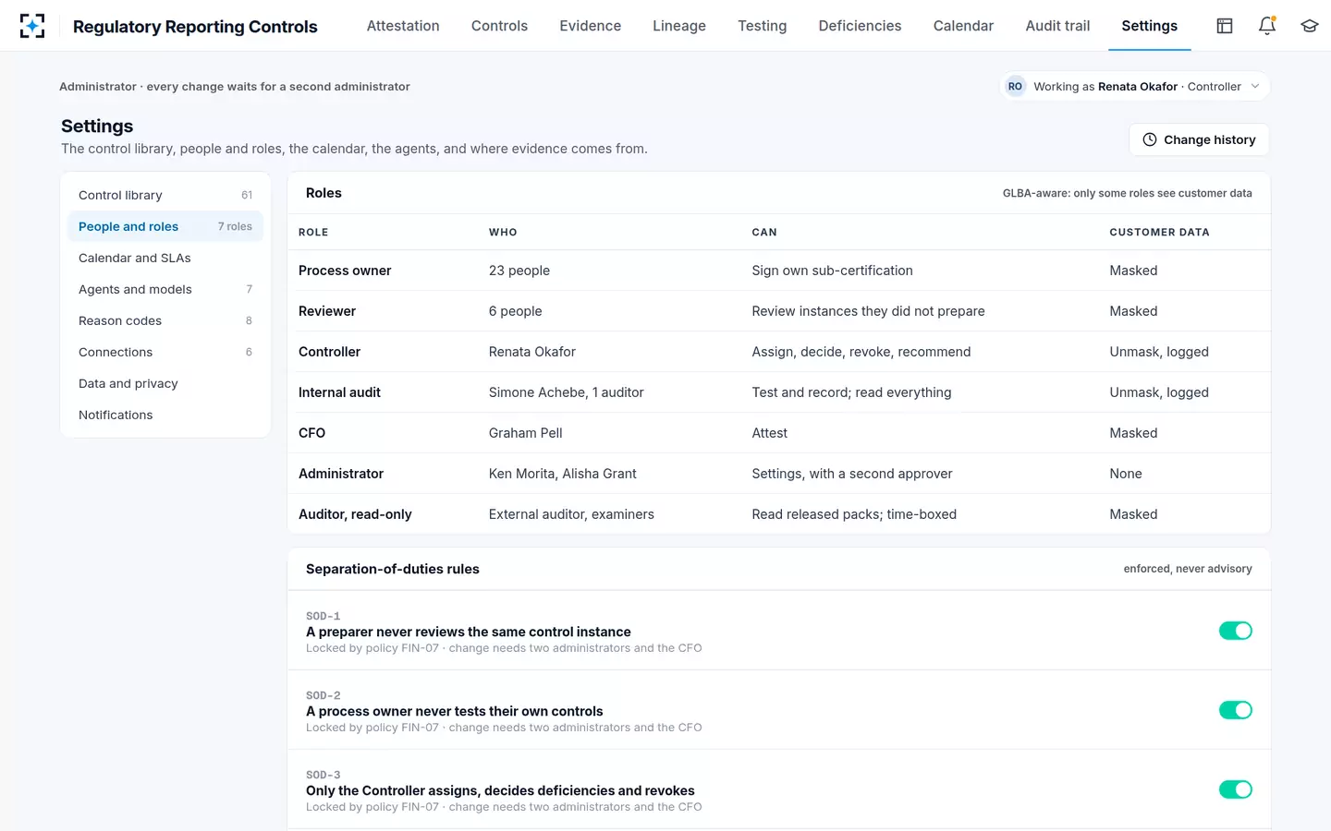Open the Lineage tab
The width and height of the screenshot is (1331, 831).
click(679, 26)
